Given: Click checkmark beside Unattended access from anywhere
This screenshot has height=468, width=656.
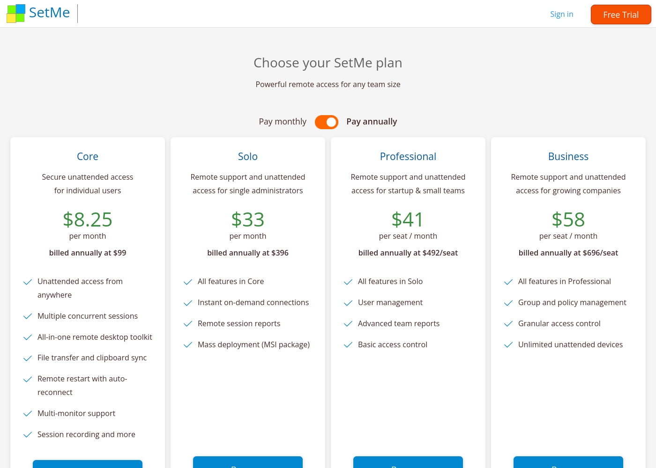Looking at the screenshot, I should (28, 282).
